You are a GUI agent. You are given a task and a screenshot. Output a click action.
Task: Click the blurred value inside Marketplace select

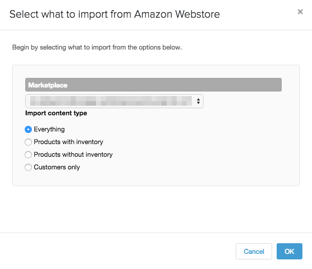(111, 101)
